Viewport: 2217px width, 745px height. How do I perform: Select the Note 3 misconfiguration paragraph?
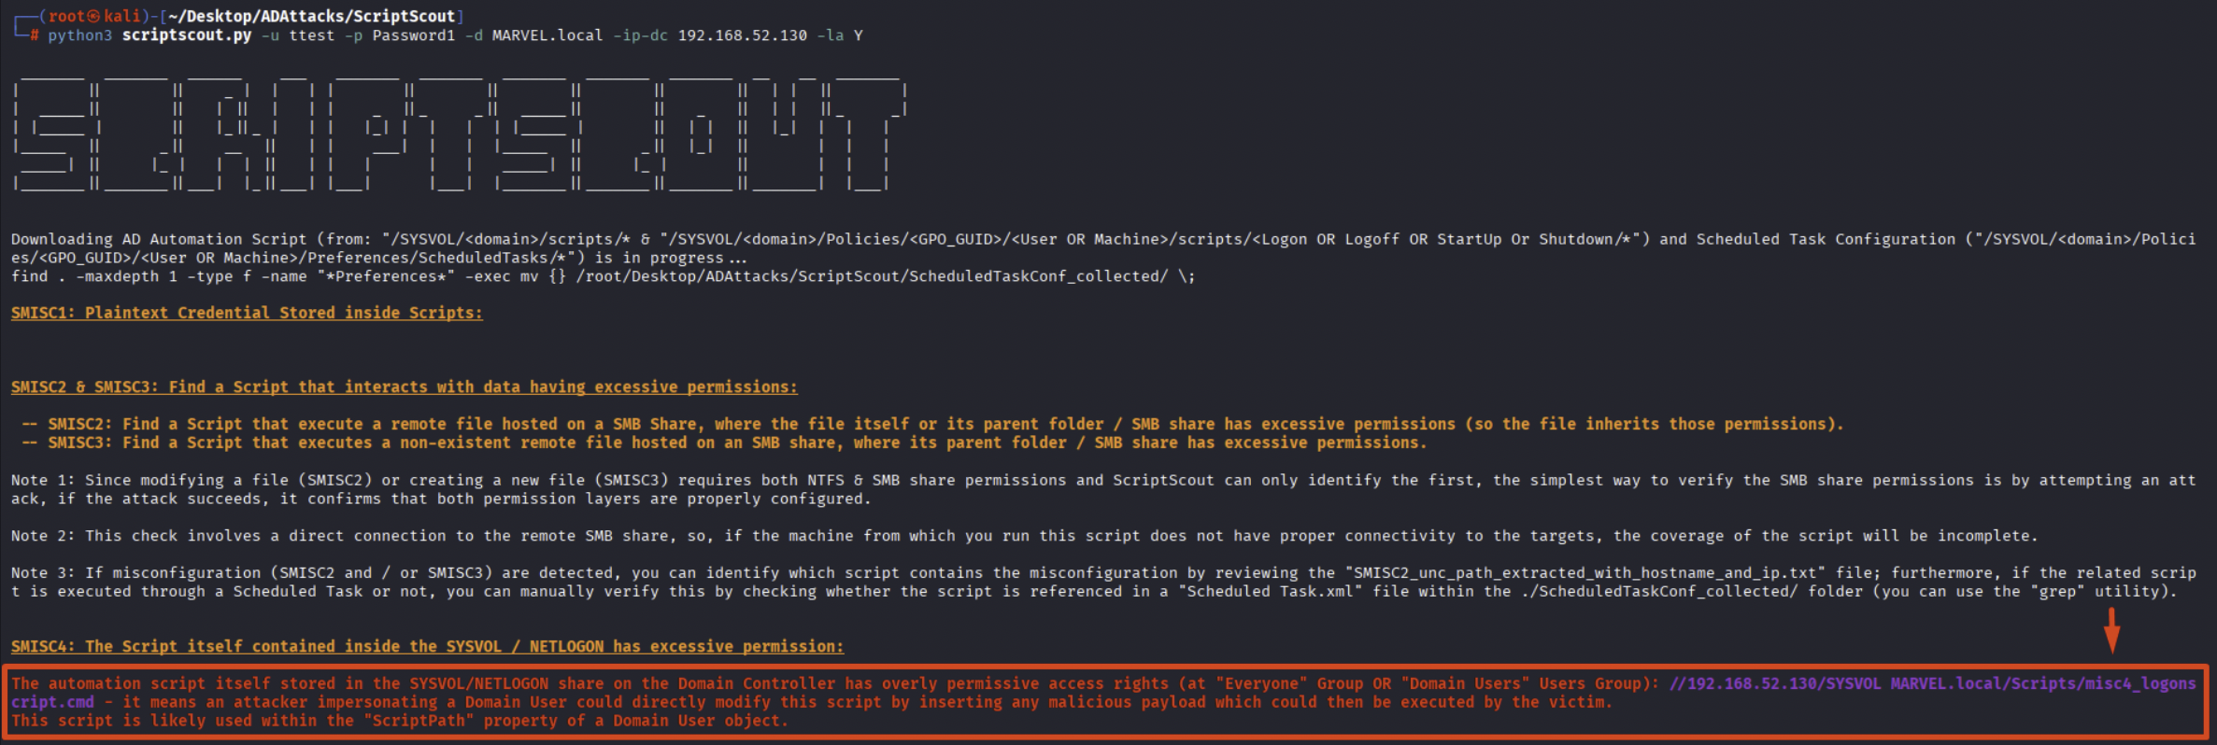[x=1102, y=582]
